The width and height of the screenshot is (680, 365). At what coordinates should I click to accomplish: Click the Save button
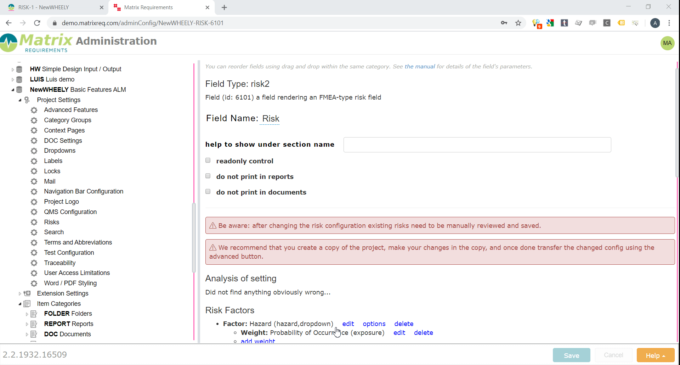[x=571, y=355]
